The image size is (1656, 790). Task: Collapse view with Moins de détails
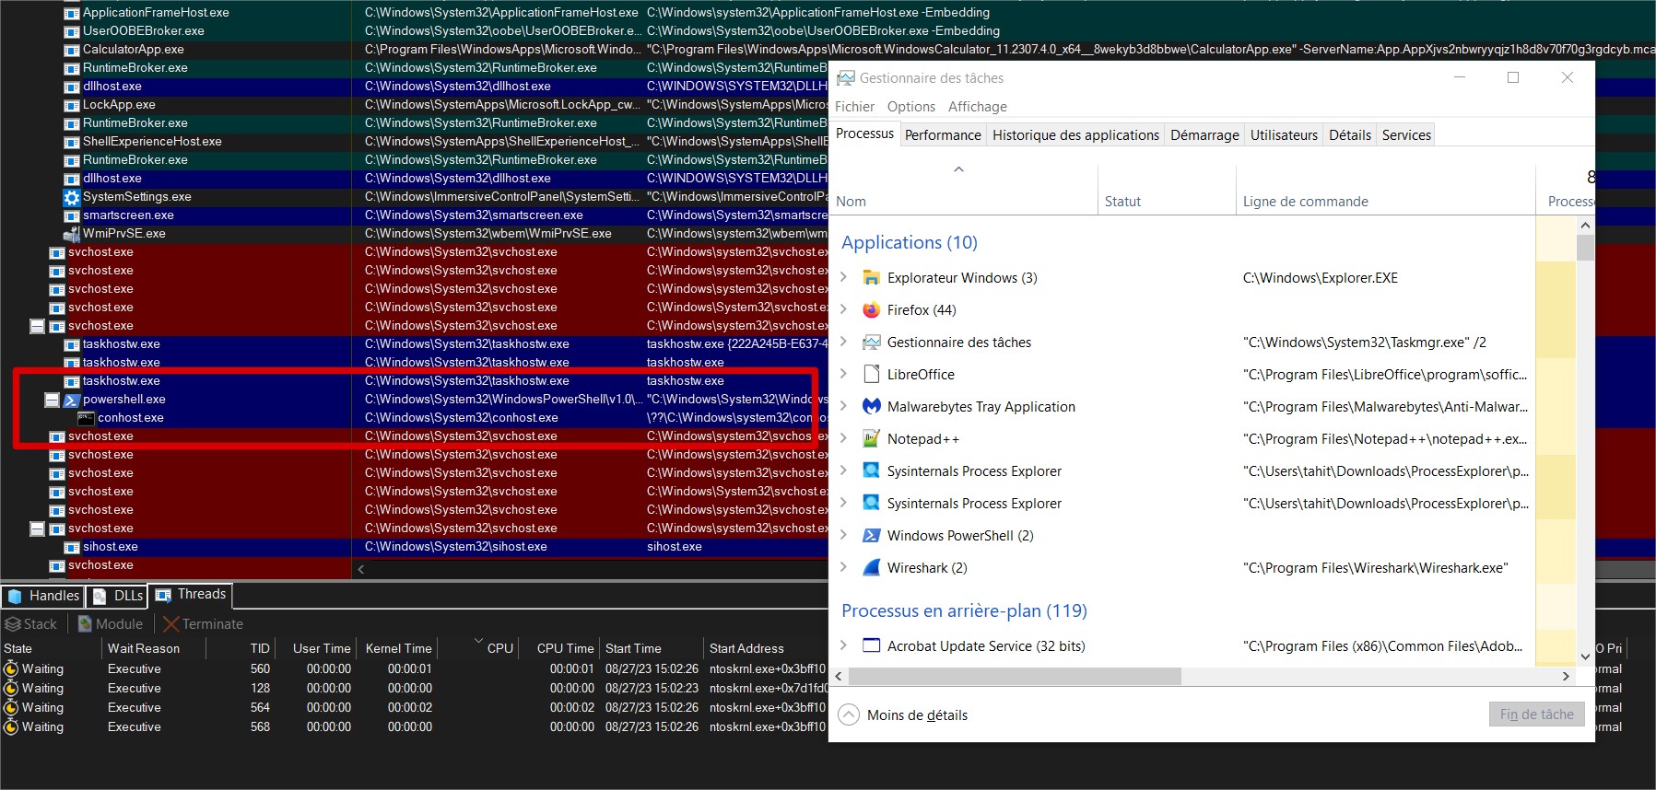(x=903, y=715)
